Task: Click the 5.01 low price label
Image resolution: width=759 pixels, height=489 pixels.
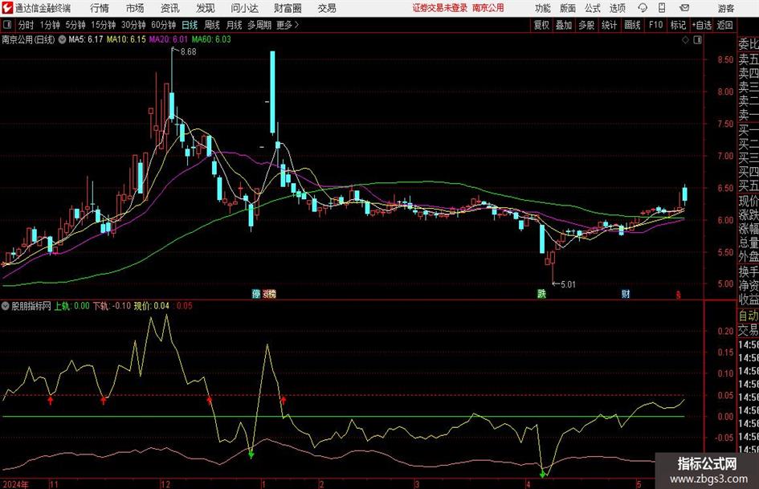Action: click(x=568, y=284)
